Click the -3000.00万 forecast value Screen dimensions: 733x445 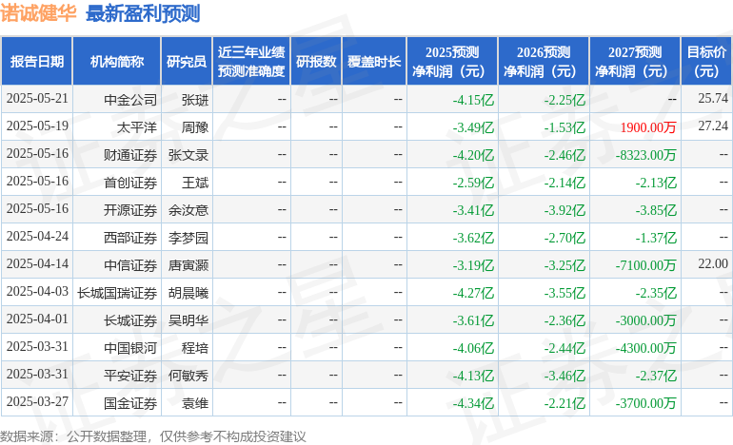coord(645,319)
